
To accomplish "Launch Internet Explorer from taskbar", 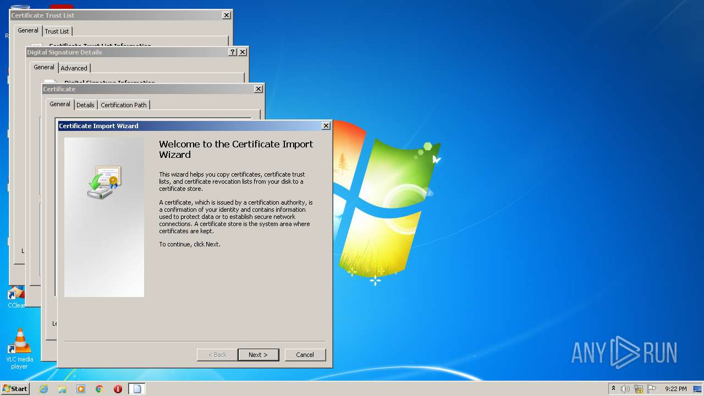I will pyautogui.click(x=44, y=389).
